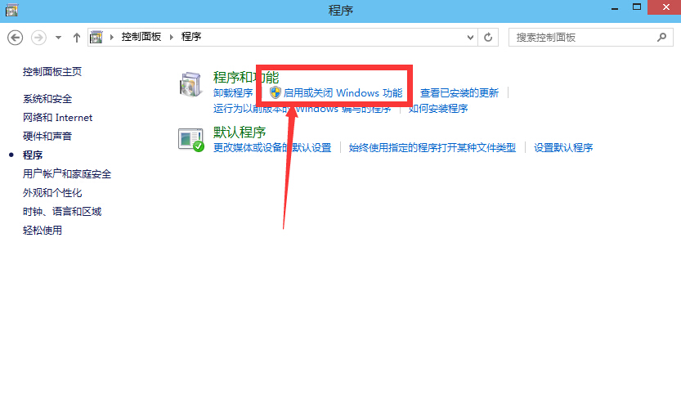Expand the chevron before 控制面板 breadcrumb

tap(112, 37)
